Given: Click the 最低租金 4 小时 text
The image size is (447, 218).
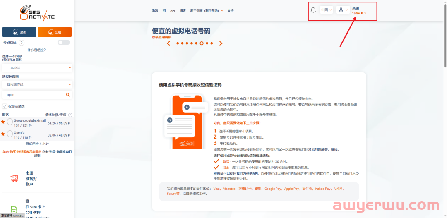Looking at the screenshot, I should [x=37, y=144].
